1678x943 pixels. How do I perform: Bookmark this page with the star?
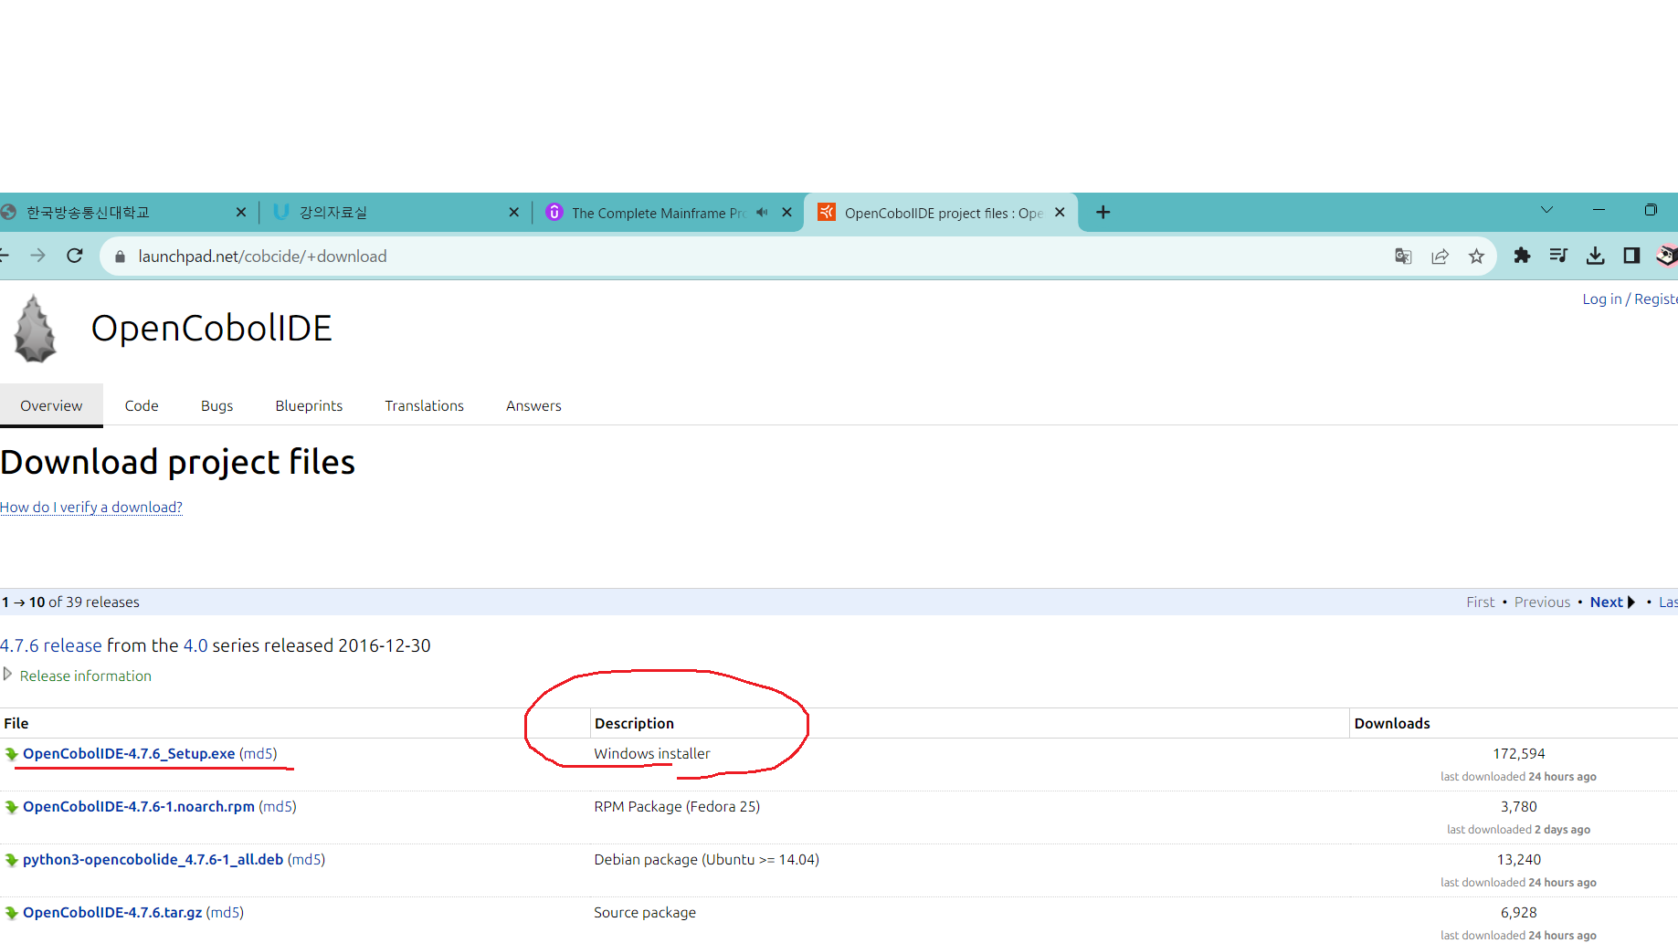[x=1476, y=257]
